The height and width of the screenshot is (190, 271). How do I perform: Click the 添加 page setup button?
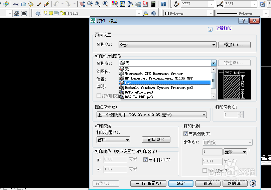tap(234, 45)
